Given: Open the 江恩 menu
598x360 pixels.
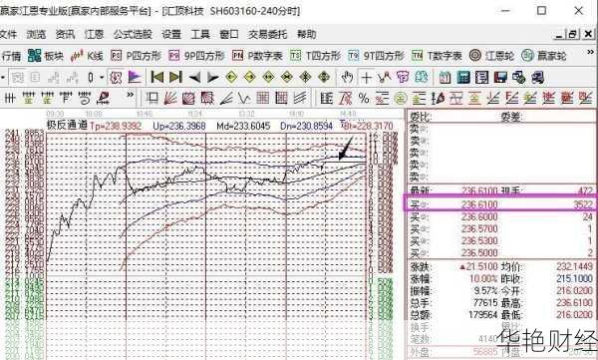Looking at the screenshot, I should click(x=95, y=34).
